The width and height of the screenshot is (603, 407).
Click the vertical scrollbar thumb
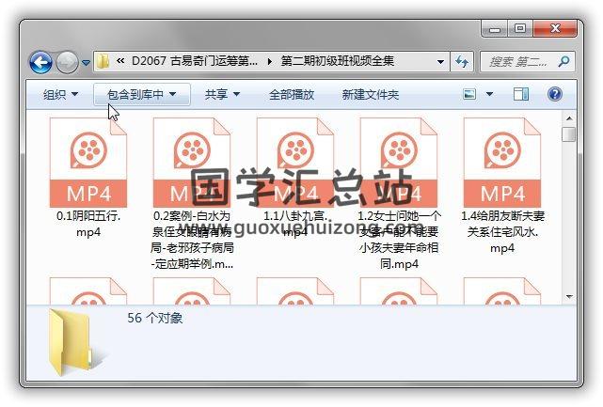pos(569,134)
